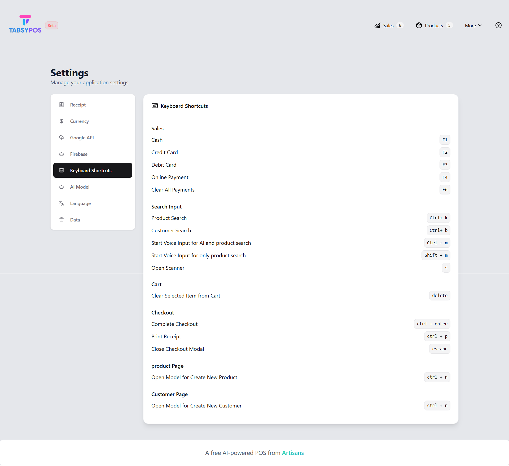Open AI Model settings
Screen dimensions: 509x466
pyautogui.click(x=93, y=187)
